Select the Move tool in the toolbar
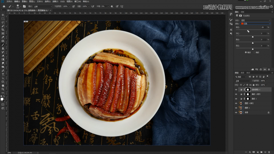 point(3,15)
